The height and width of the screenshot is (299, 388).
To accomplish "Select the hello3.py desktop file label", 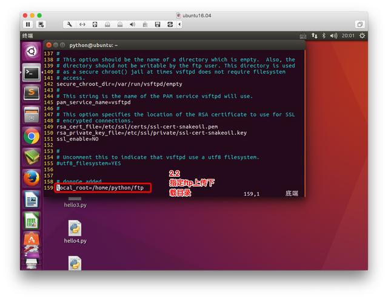I will pos(75,205).
